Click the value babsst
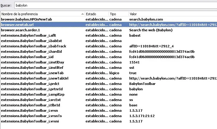 [x=135, y=35]
